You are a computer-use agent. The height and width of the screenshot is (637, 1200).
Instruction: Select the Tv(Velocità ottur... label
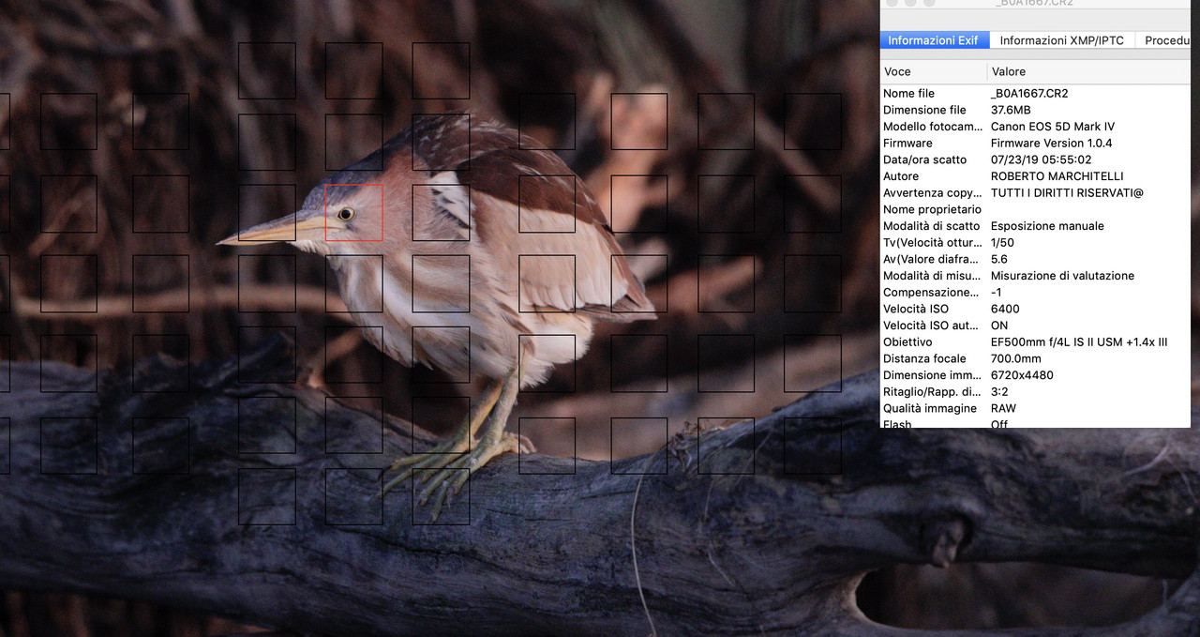[x=933, y=243]
